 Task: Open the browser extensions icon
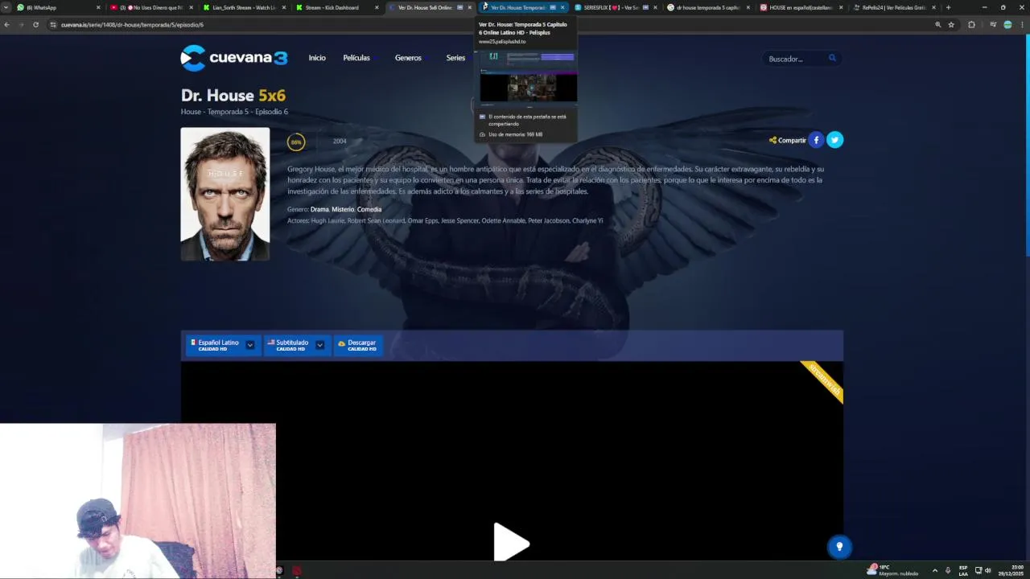tap(971, 25)
